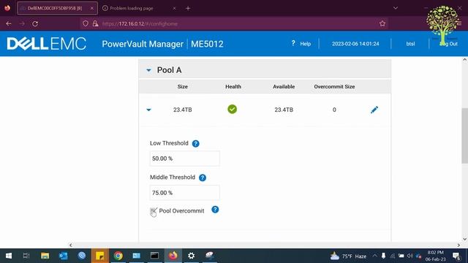Click the scroll down arrow
This screenshot has width=468, height=263.
pyautogui.click(x=464, y=239)
